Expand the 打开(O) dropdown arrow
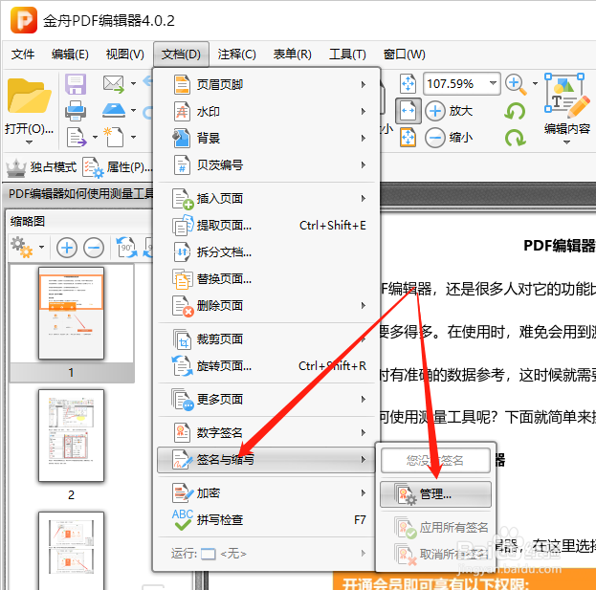 click(x=29, y=142)
